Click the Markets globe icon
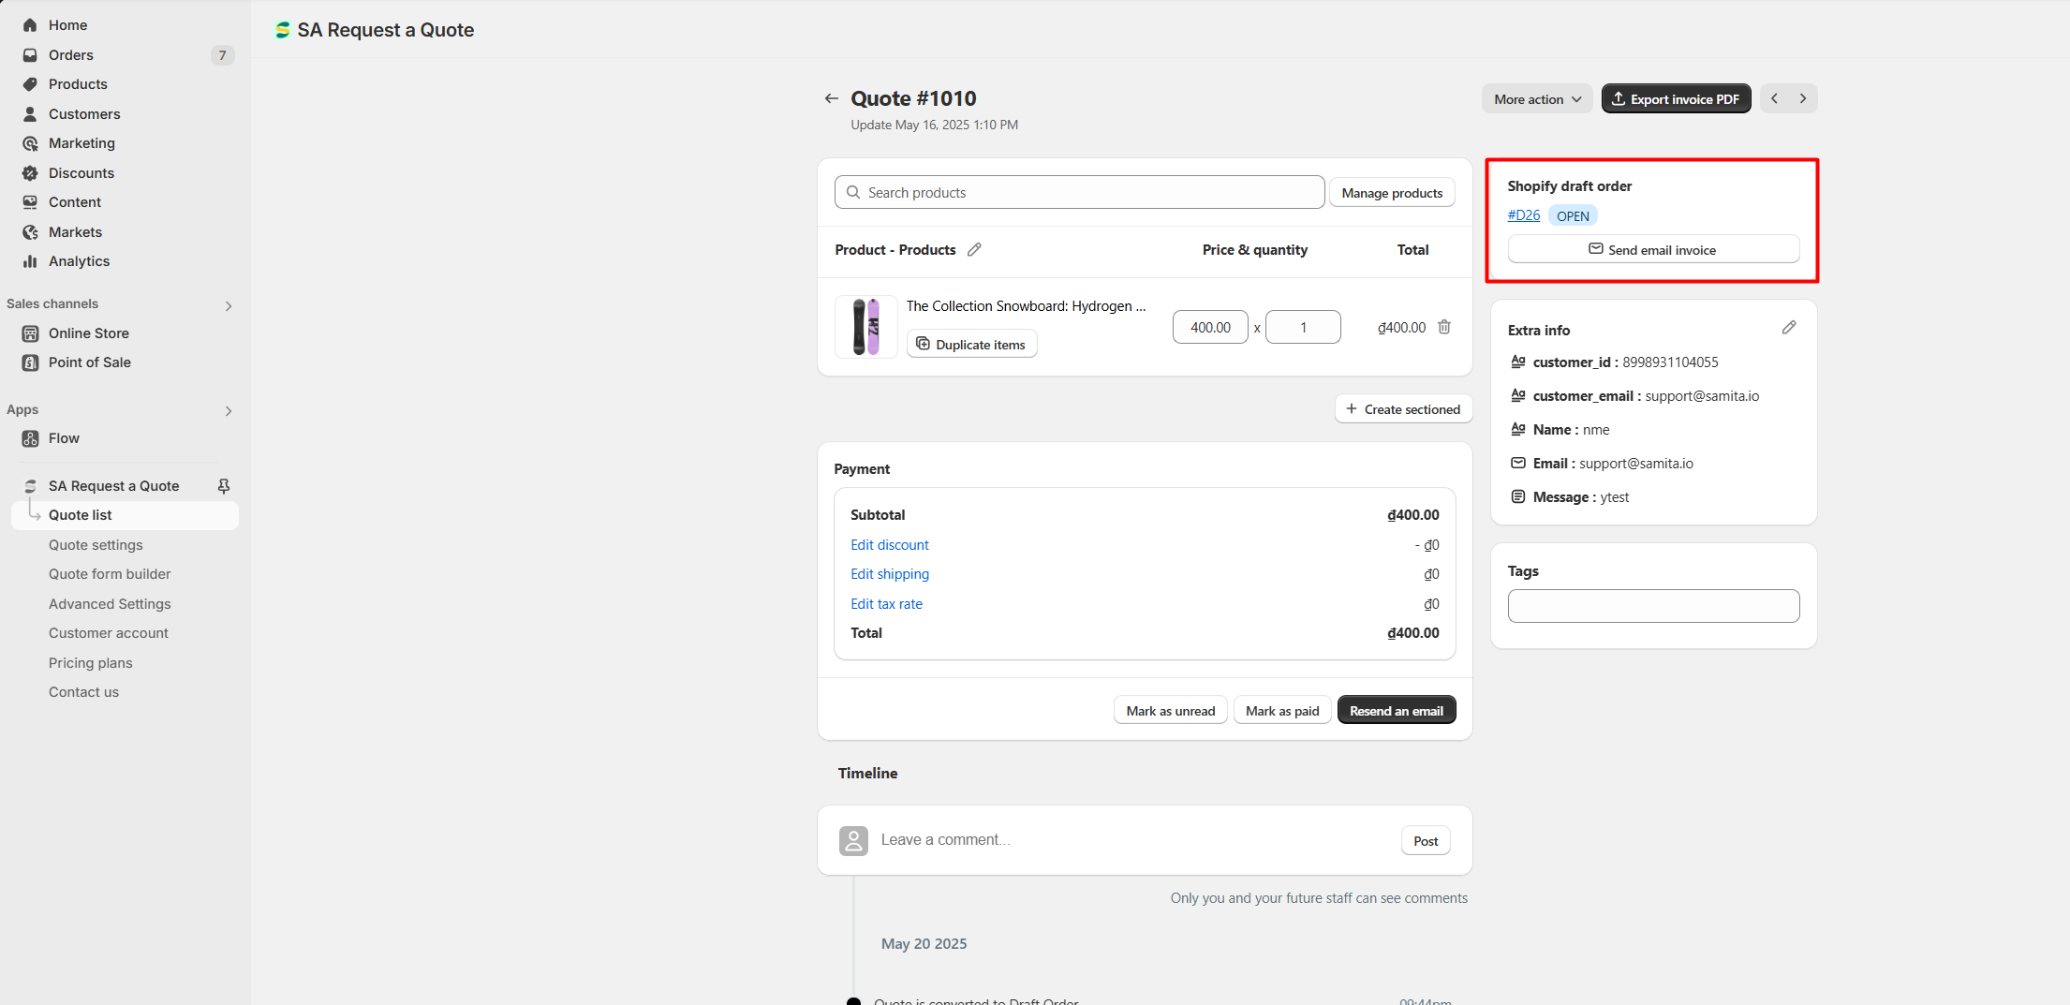This screenshot has height=1005, width=2070. (x=30, y=232)
